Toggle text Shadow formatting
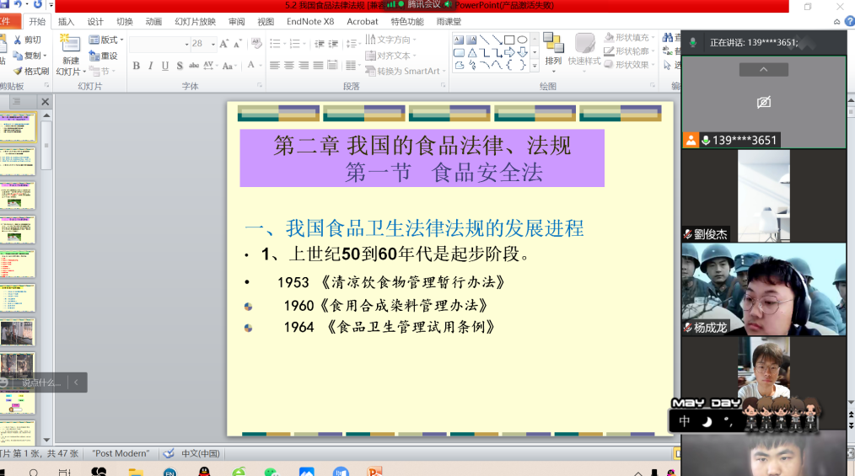The width and height of the screenshot is (855, 476). coord(180,66)
